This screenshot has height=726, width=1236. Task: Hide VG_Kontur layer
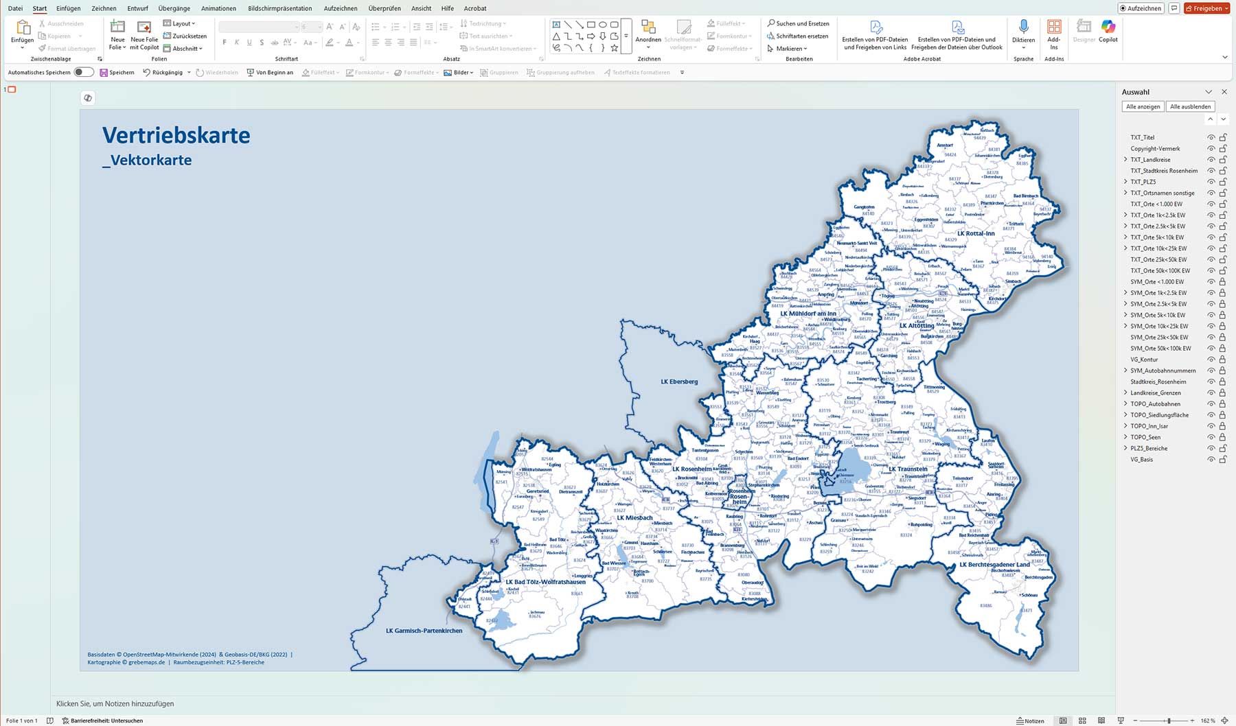[1211, 360]
